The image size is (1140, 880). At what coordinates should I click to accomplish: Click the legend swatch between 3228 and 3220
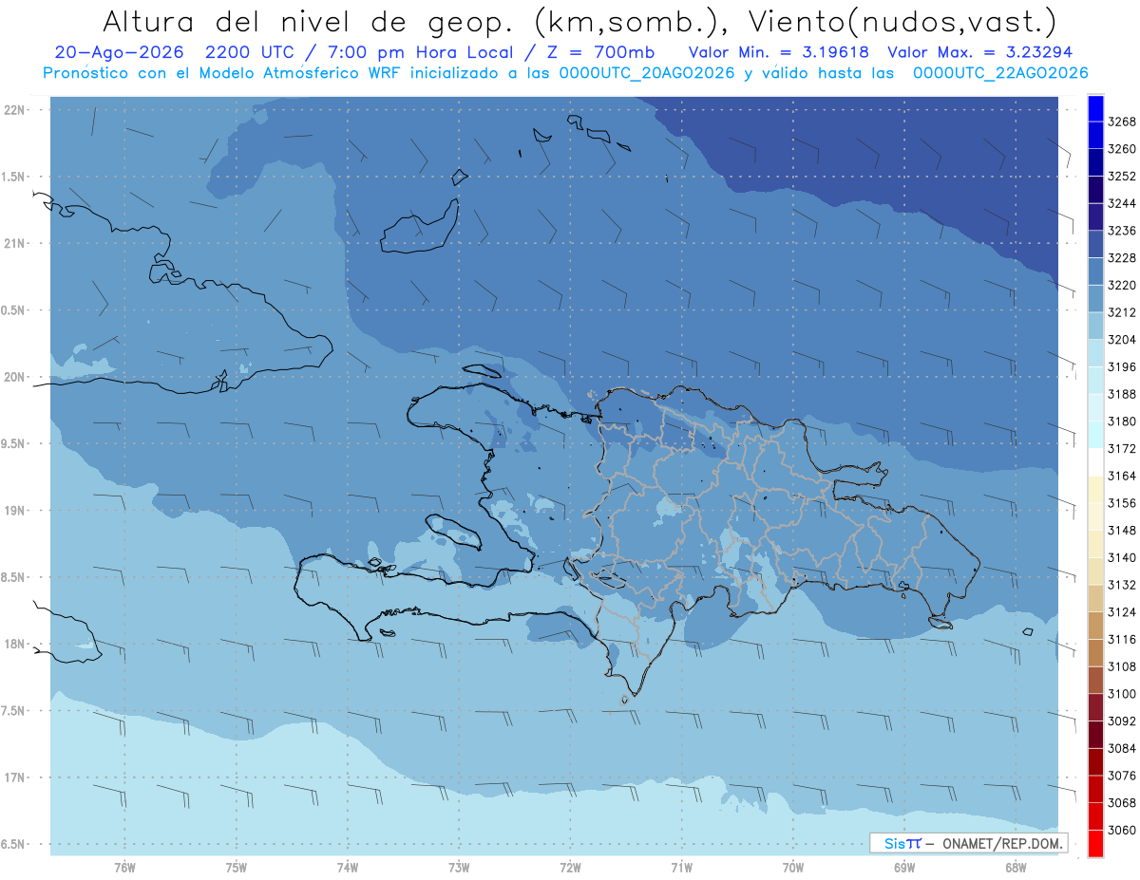pos(1095,271)
